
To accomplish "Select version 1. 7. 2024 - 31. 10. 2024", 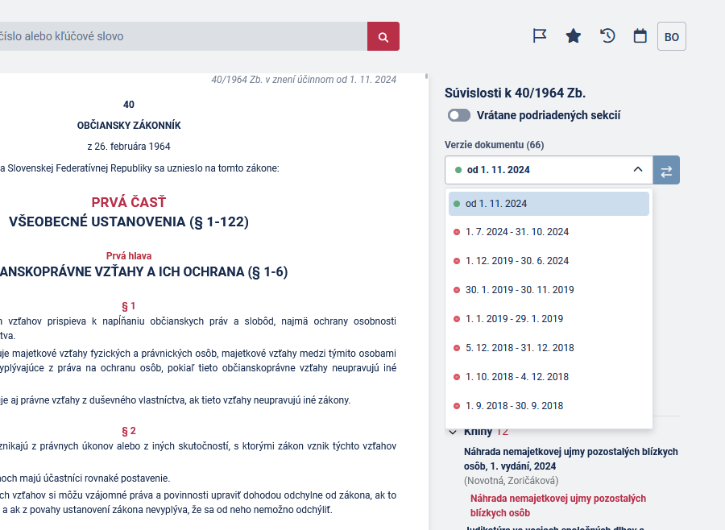I will (x=549, y=232).
